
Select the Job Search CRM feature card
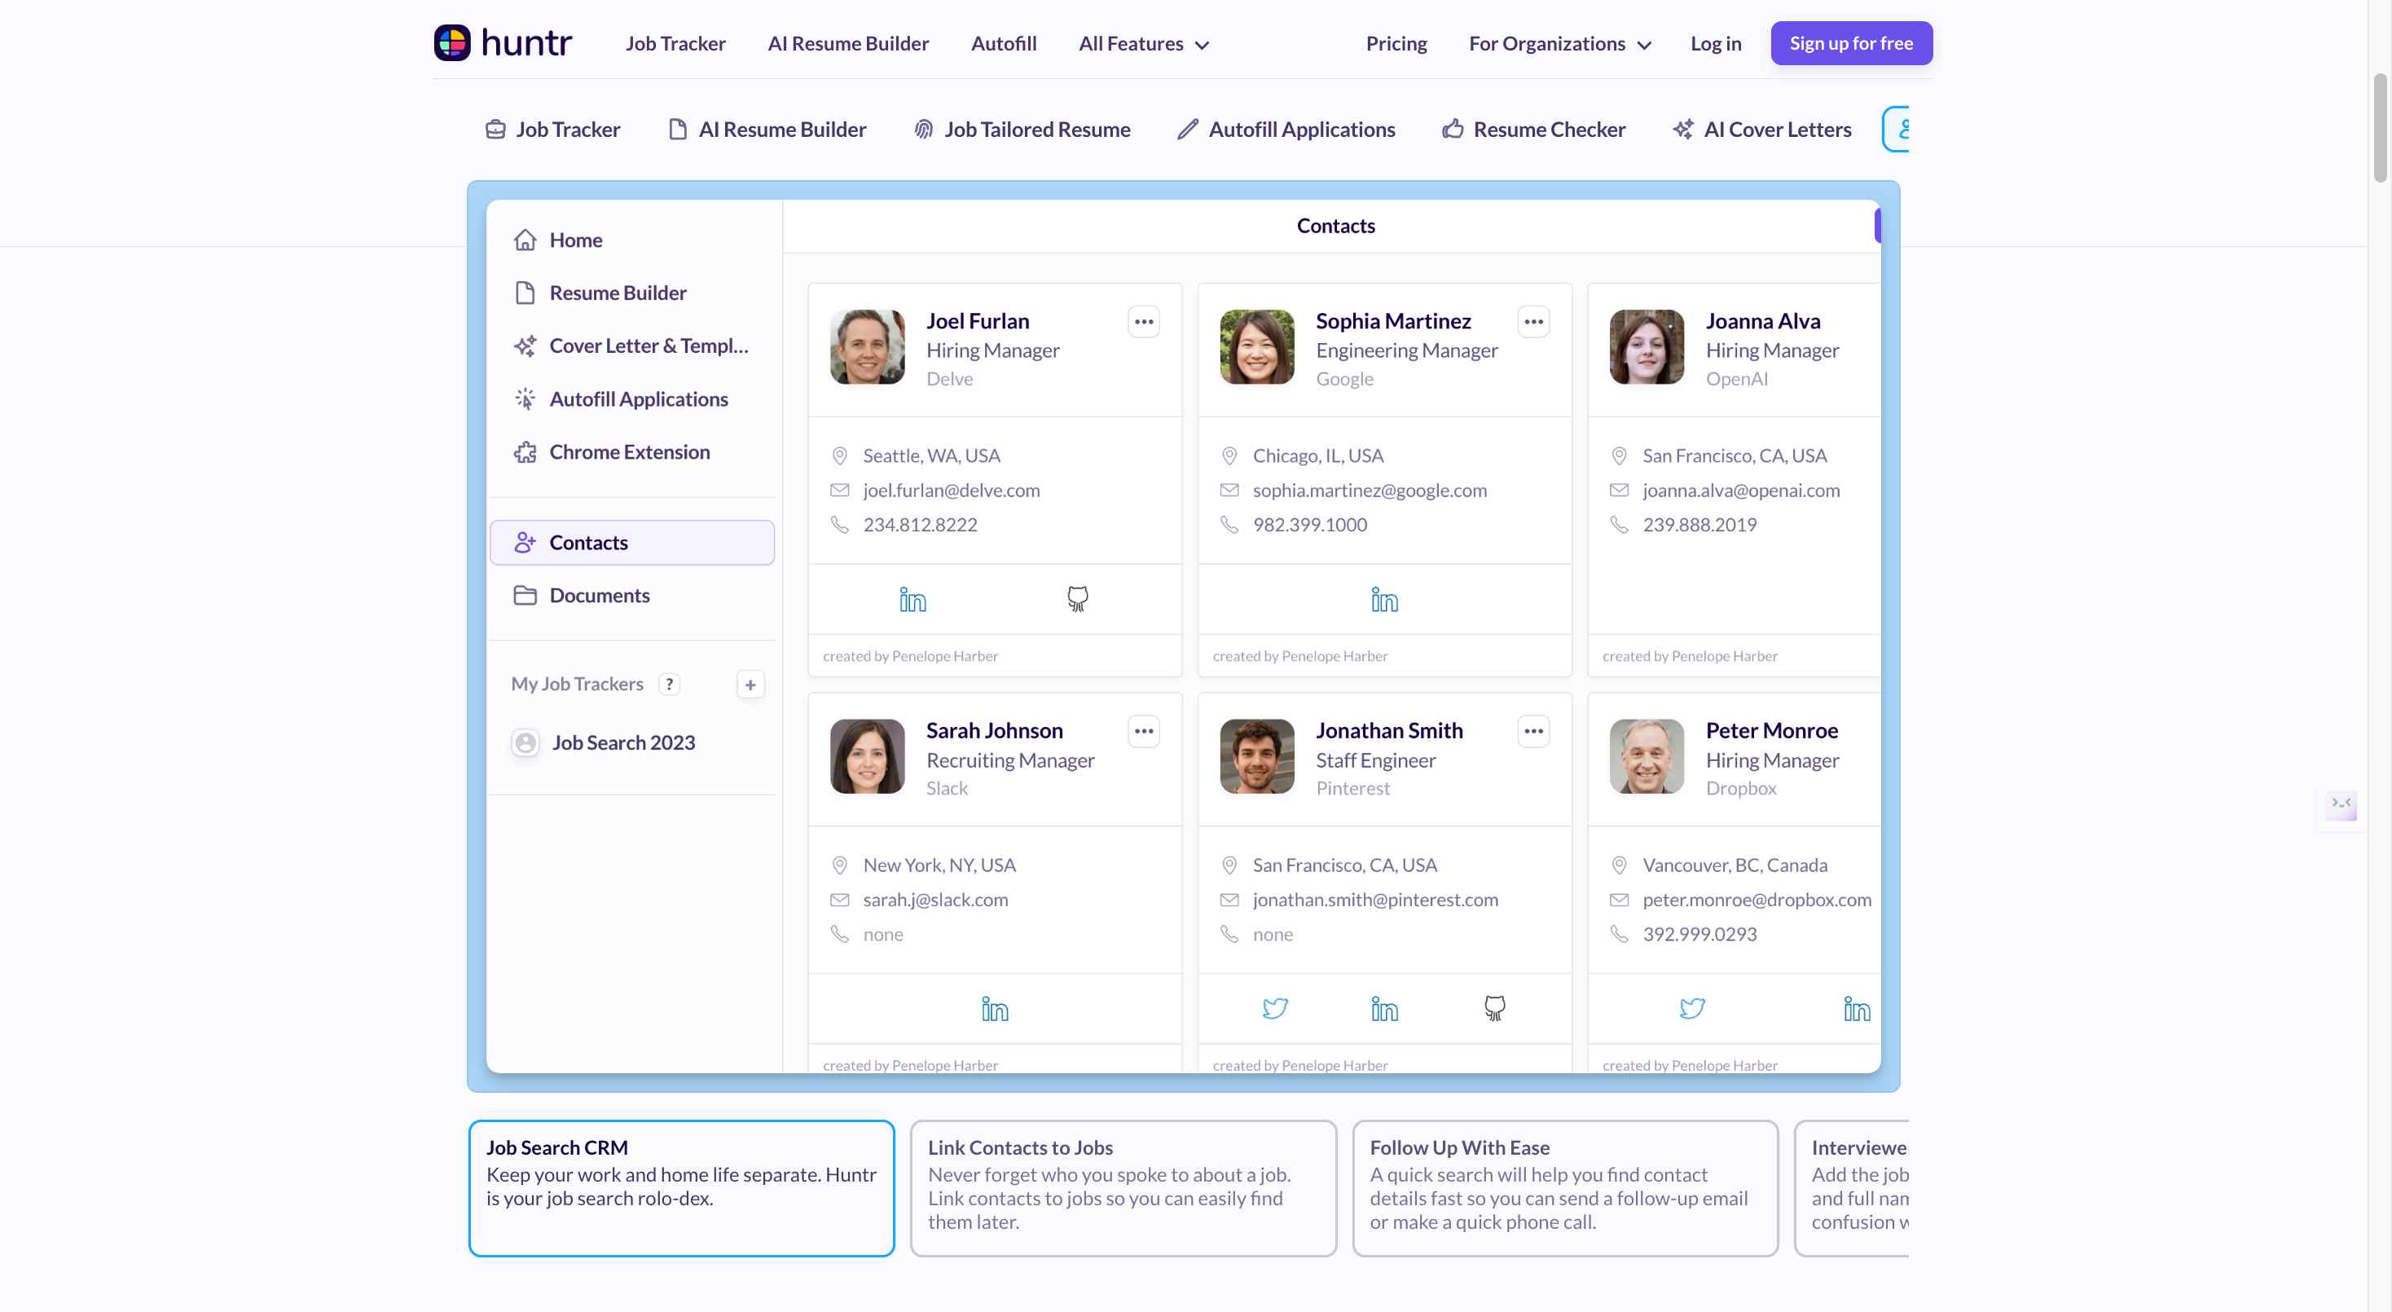[x=682, y=1187]
